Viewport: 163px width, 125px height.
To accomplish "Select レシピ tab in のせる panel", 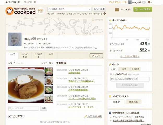I will point(113,69).
